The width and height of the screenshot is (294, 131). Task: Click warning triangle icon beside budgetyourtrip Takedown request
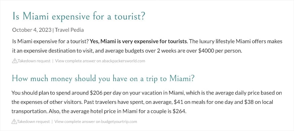[14, 122]
